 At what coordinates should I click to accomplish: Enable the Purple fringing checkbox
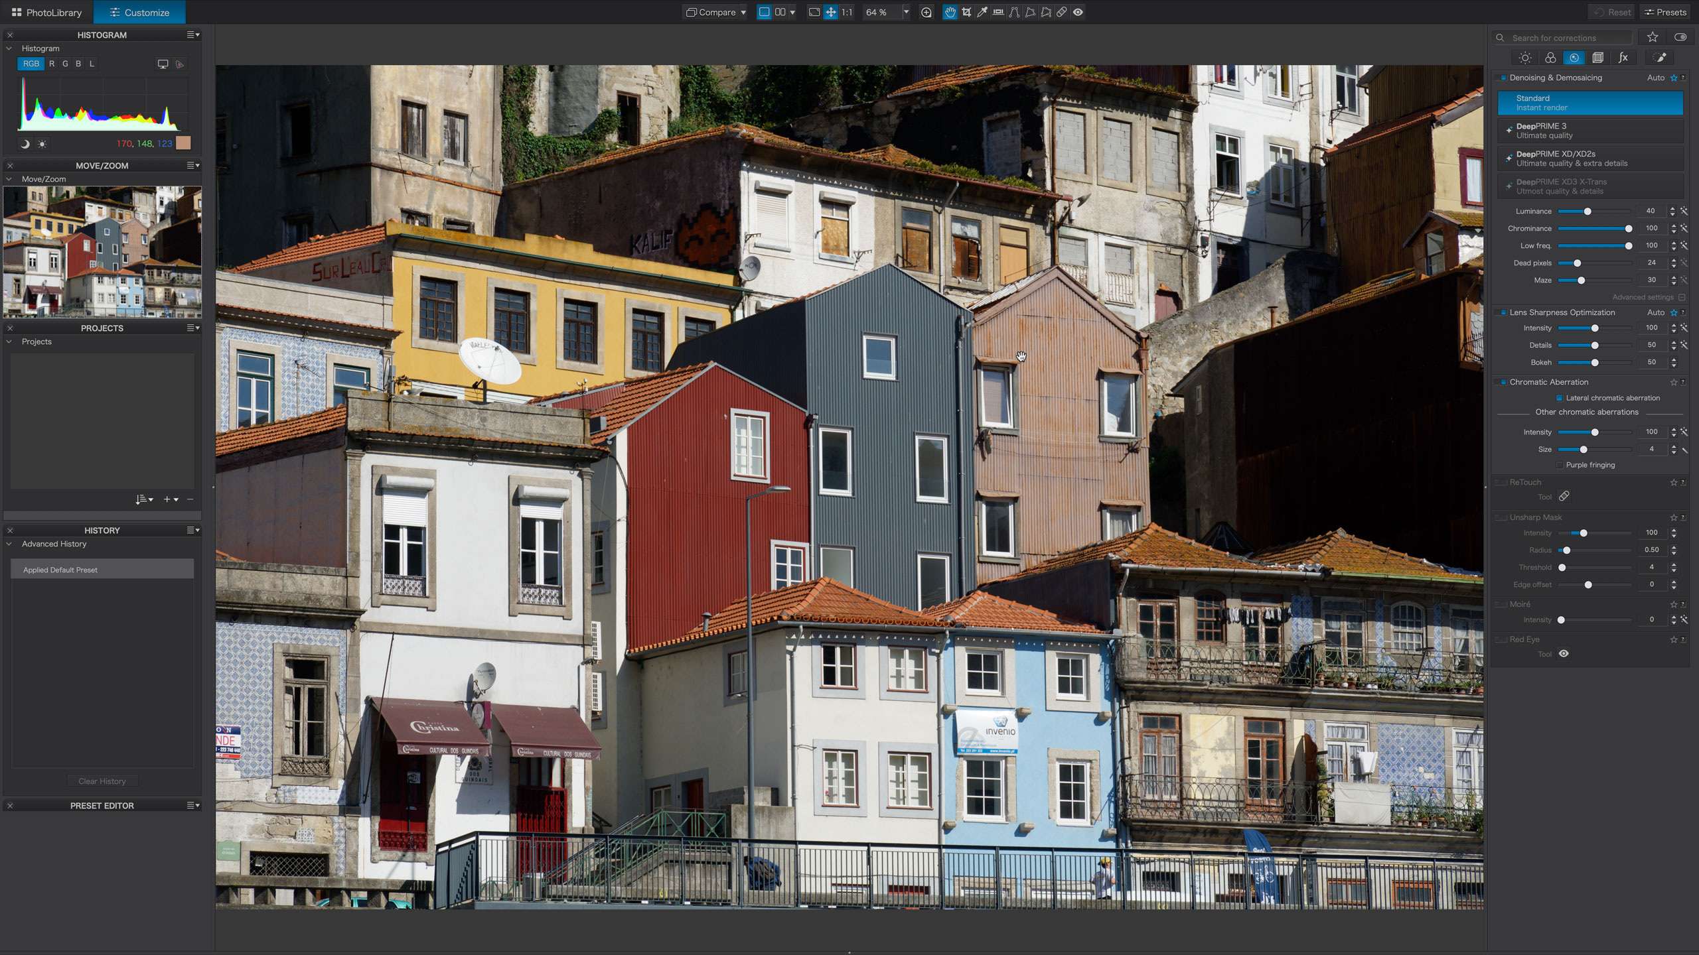click(1560, 465)
